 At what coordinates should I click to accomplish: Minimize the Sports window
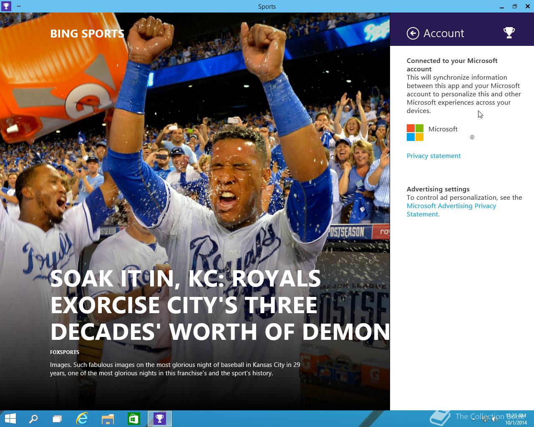(502, 6)
